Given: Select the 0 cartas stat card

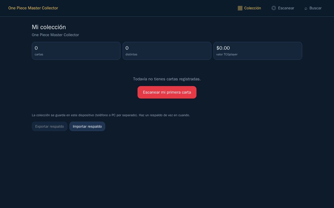Looking at the screenshot, I should click(76, 51).
